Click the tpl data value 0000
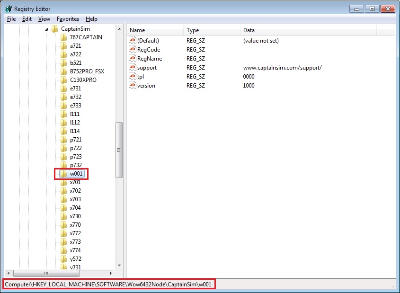This screenshot has width=400, height=293. [x=249, y=77]
